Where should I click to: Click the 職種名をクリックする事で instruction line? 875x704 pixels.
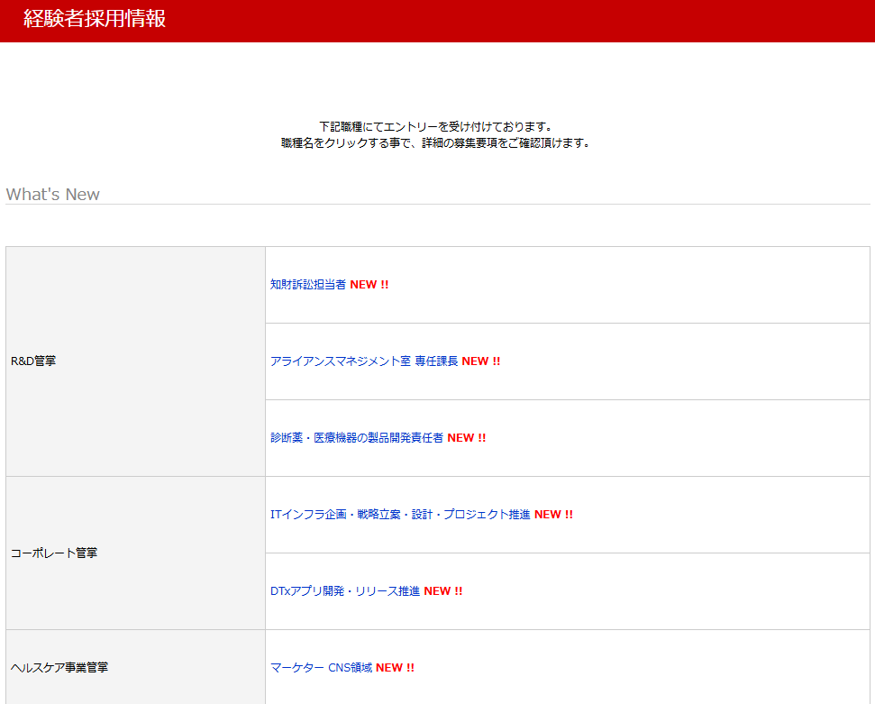click(436, 143)
